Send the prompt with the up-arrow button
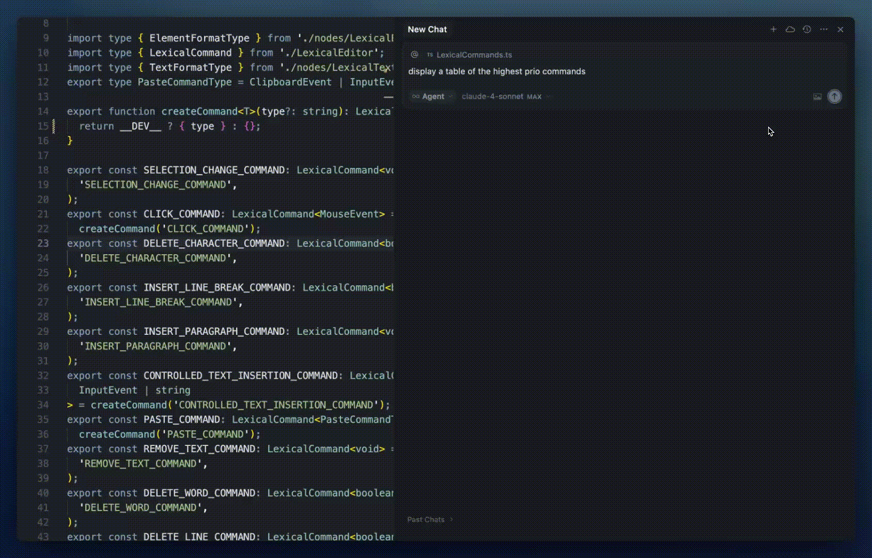 [834, 96]
